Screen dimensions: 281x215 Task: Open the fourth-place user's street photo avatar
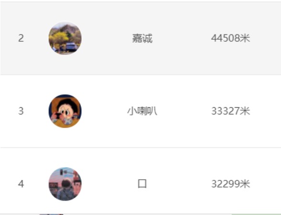click(65, 184)
